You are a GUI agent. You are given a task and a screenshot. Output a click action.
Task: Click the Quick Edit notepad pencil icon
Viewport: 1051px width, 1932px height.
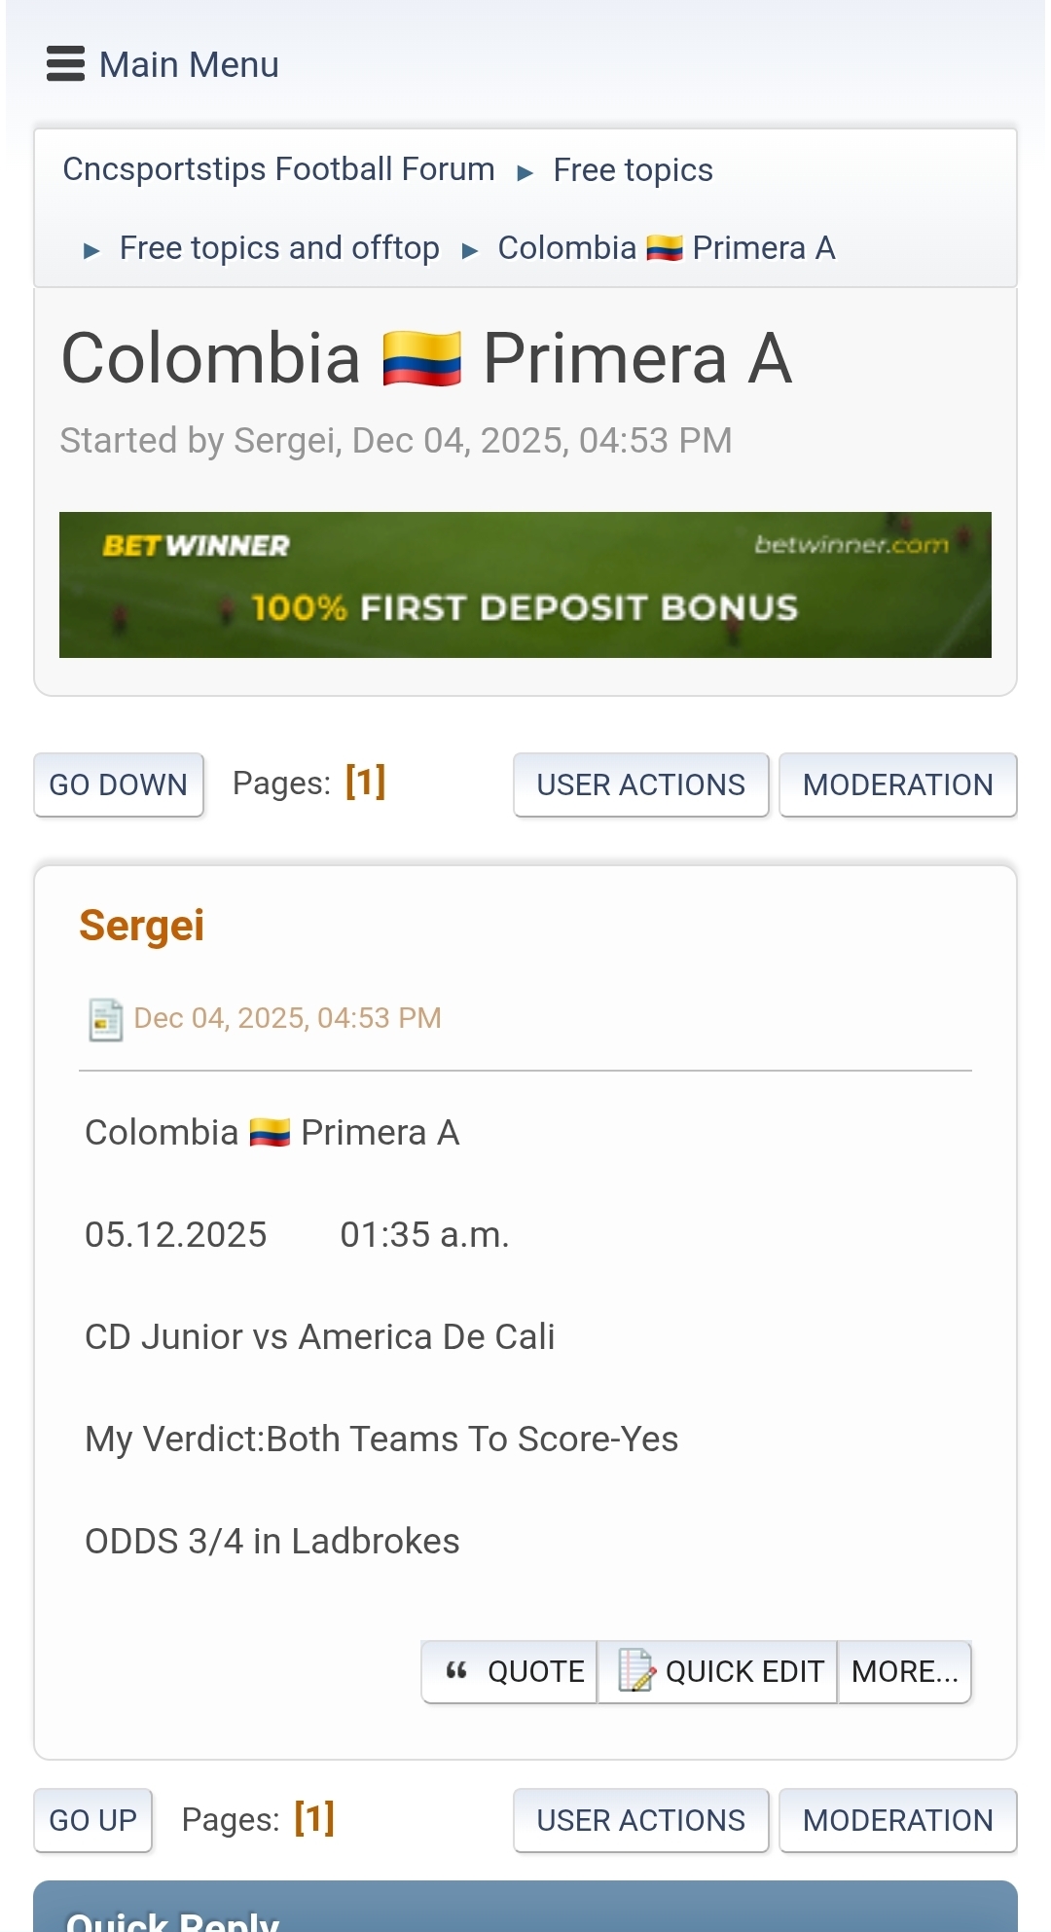pyautogui.click(x=636, y=1671)
